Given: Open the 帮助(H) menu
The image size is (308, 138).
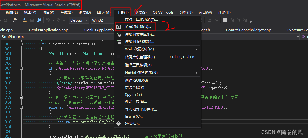Looking at the screenshot, I should point(224,12).
